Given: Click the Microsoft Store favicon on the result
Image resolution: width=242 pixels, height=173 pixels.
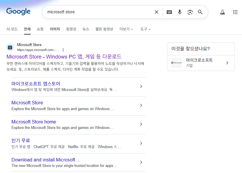Looking at the screenshot, I should [x=10, y=47].
